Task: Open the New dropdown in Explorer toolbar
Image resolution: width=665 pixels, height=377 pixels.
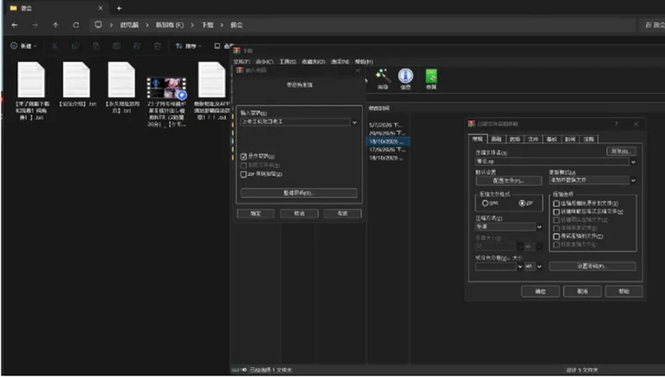Action: click(x=24, y=46)
